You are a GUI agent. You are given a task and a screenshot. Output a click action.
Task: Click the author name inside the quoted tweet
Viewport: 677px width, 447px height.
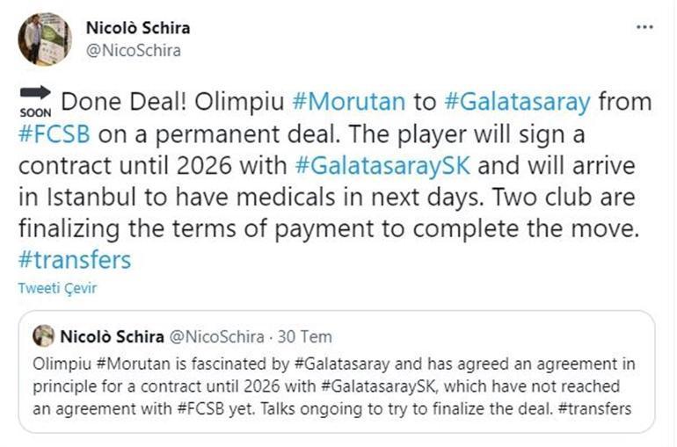tap(111, 336)
